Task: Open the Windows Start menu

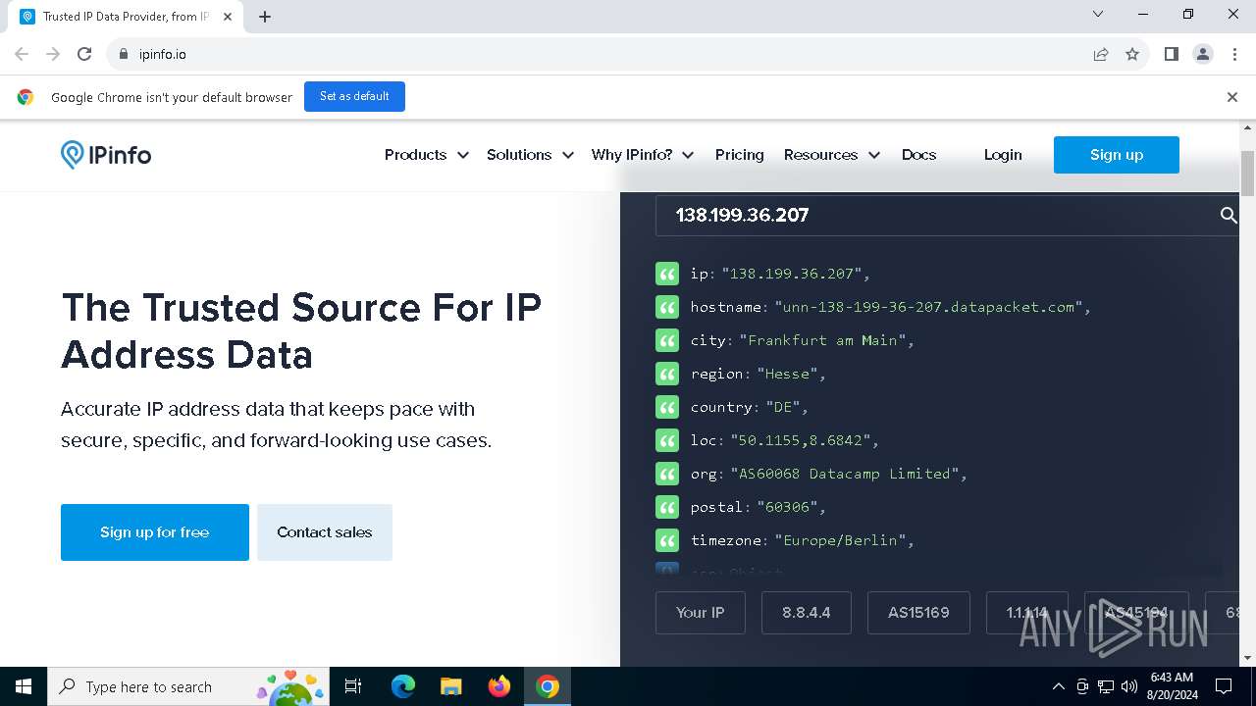Action: click(x=24, y=686)
